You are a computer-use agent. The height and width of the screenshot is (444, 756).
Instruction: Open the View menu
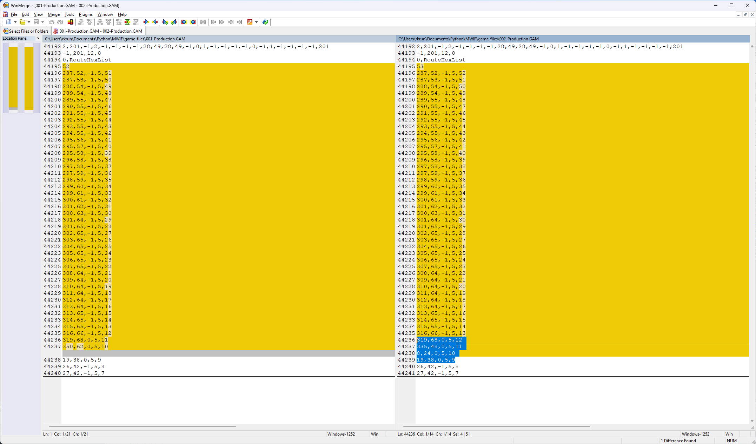pyautogui.click(x=38, y=14)
